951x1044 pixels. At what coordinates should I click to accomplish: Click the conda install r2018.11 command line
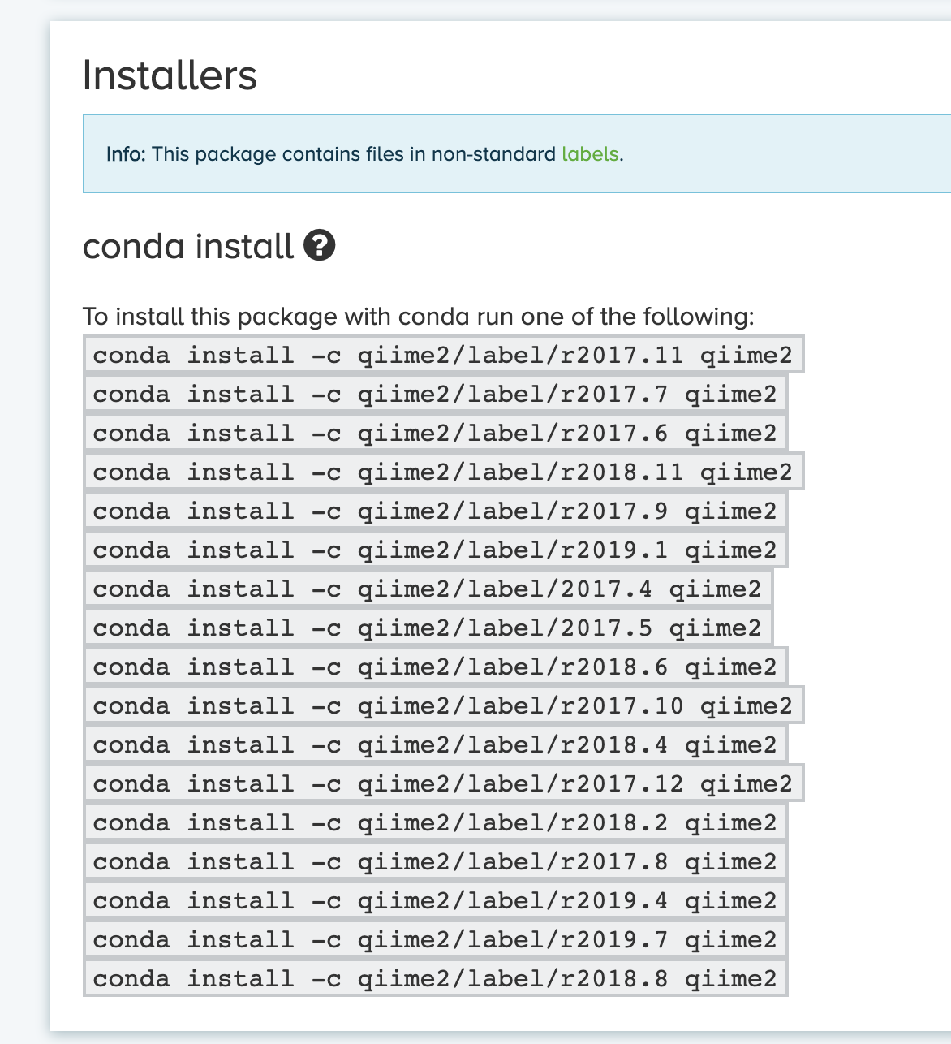(443, 472)
